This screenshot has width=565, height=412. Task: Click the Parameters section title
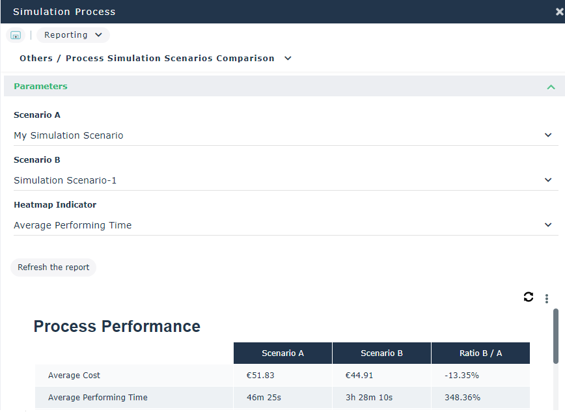click(x=40, y=87)
